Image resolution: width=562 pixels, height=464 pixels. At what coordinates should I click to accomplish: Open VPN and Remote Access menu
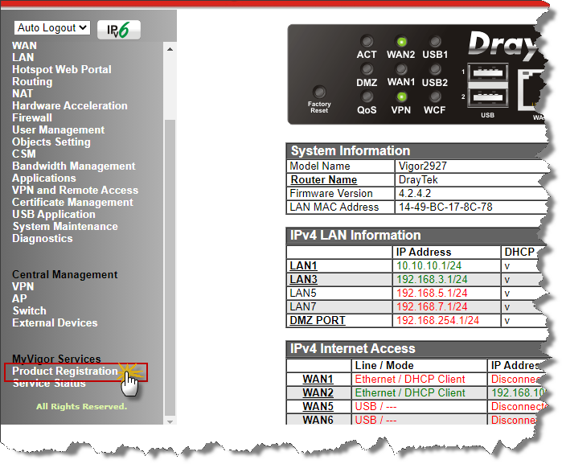(x=76, y=190)
